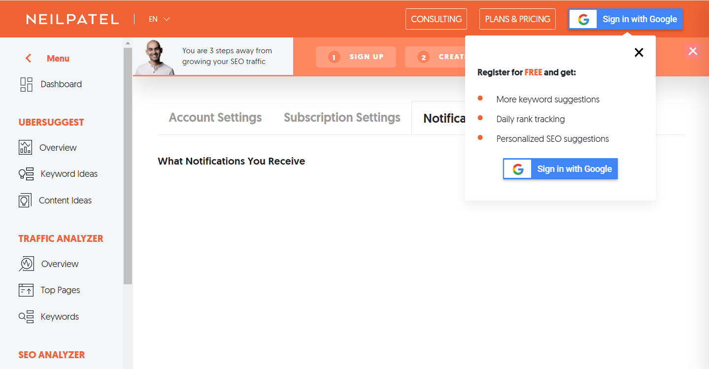Click the Content Ideas icon

25,201
